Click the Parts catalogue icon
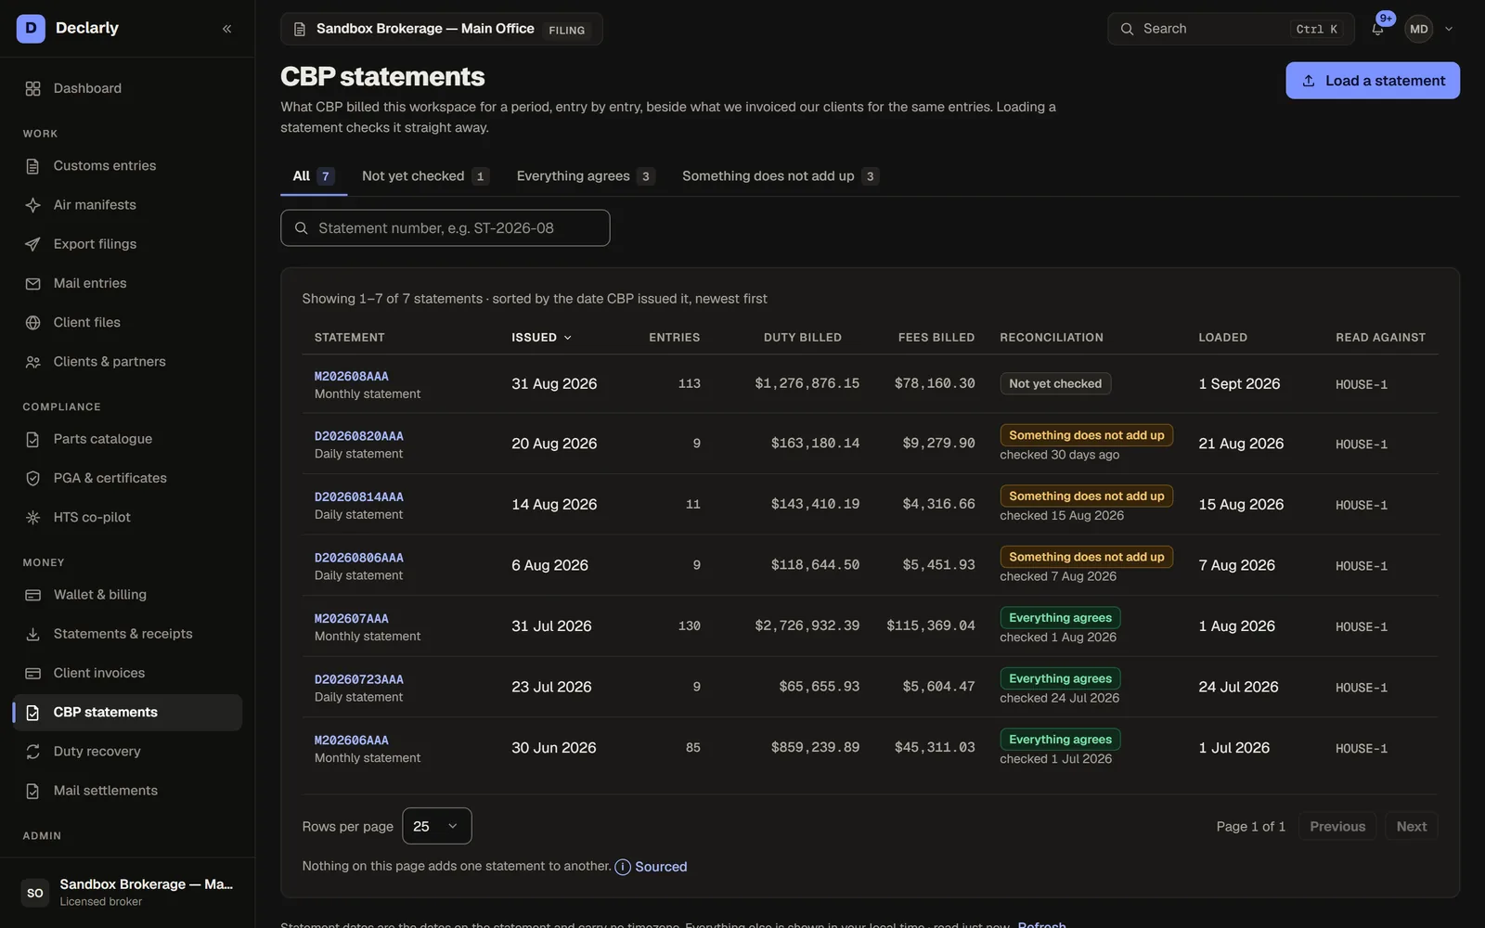 pyautogui.click(x=32, y=439)
